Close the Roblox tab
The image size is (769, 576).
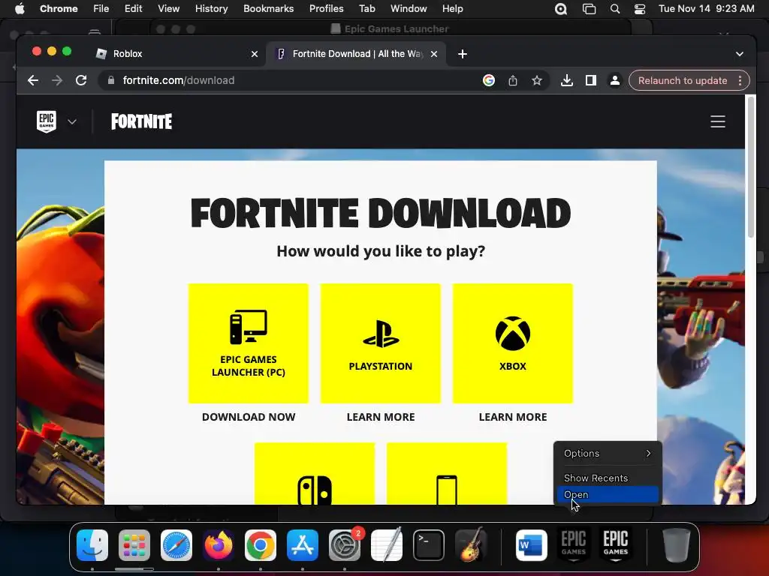(255, 54)
